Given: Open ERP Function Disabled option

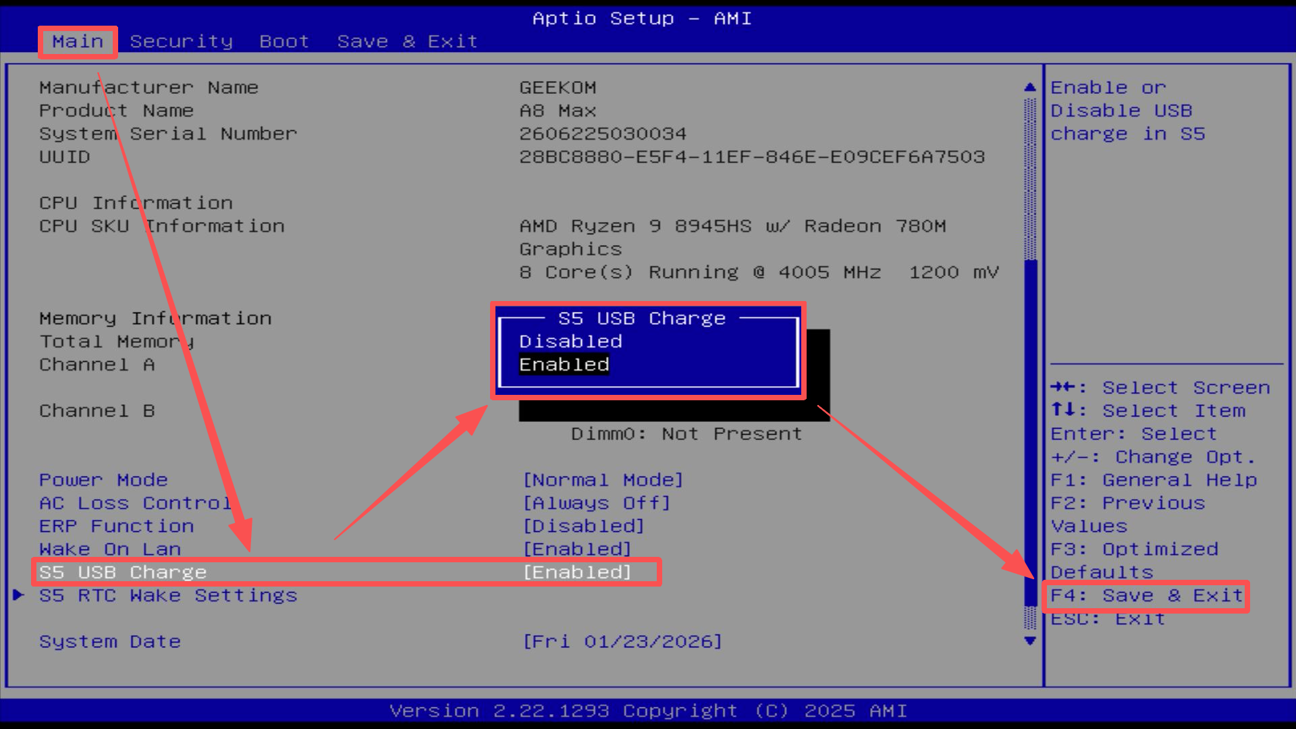Looking at the screenshot, I should pyautogui.click(x=584, y=526).
